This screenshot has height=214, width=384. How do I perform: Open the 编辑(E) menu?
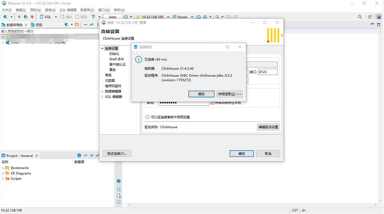[x=21, y=10]
